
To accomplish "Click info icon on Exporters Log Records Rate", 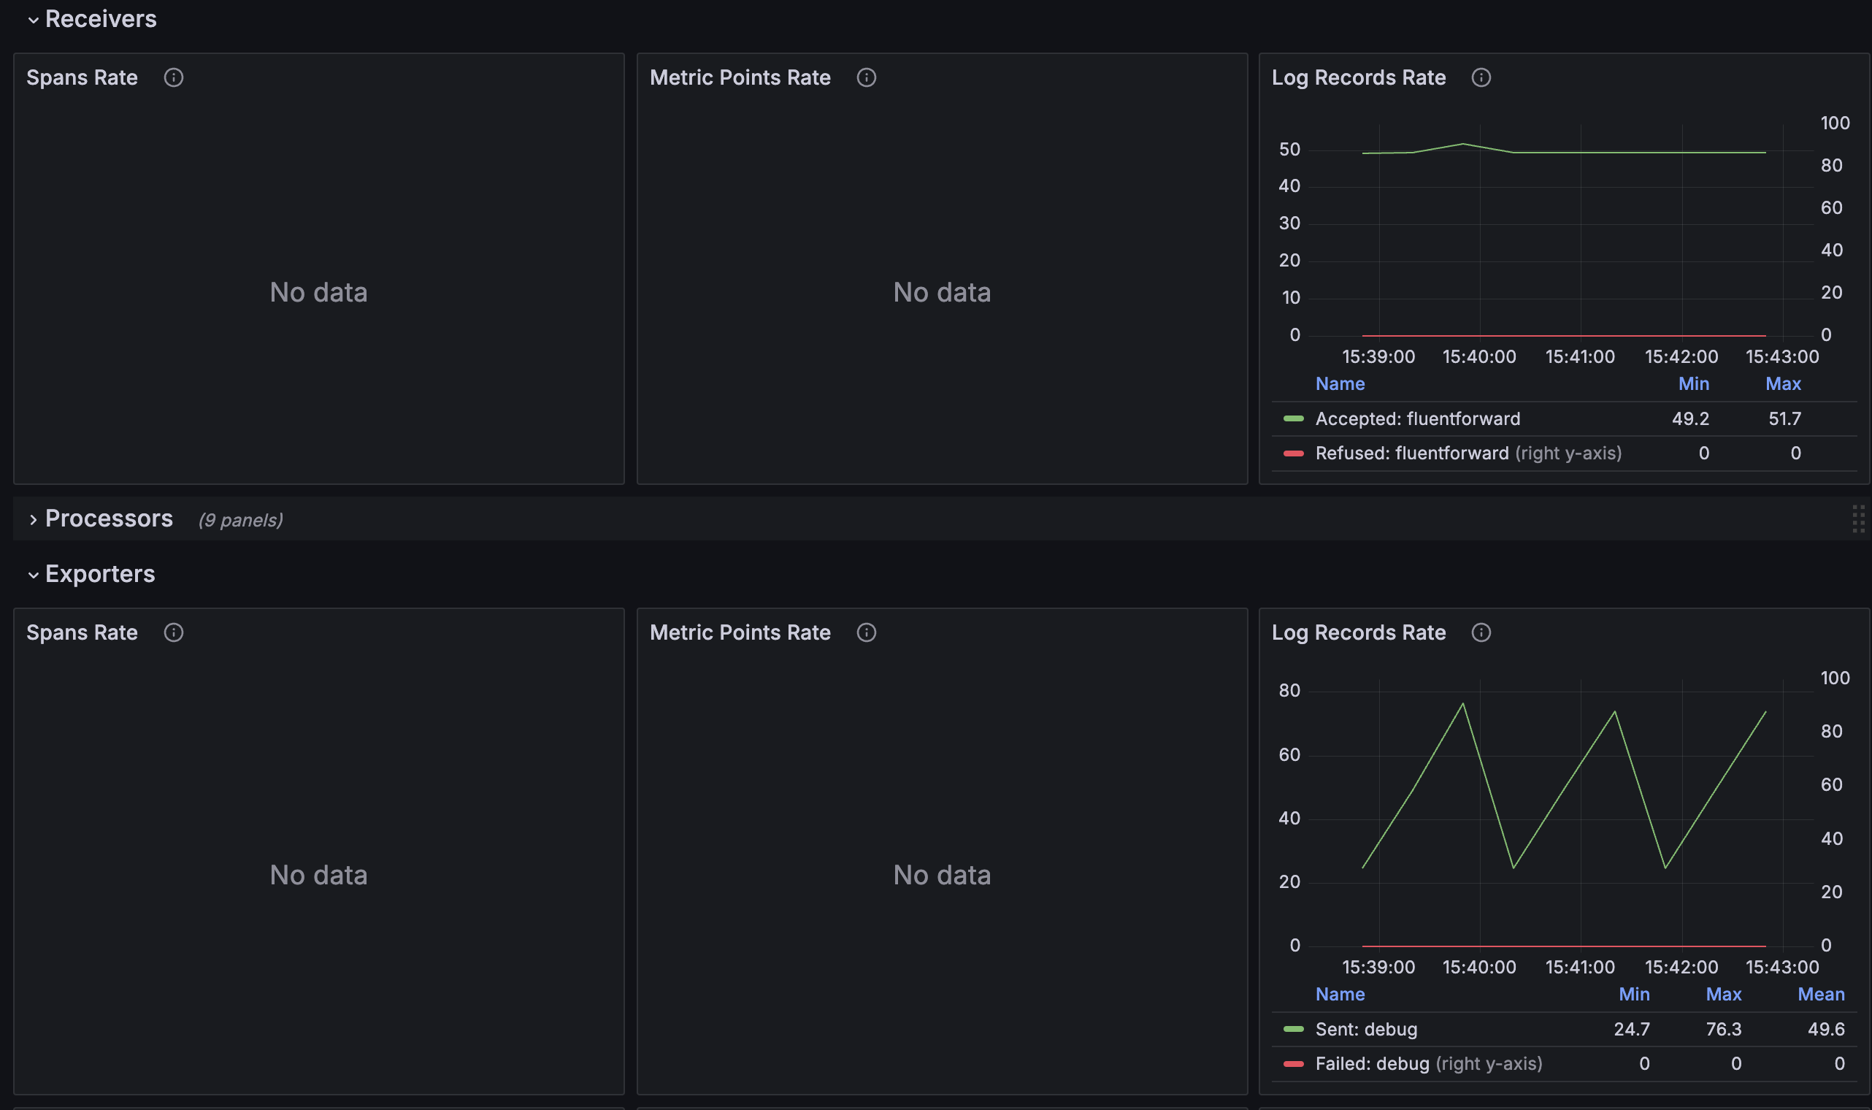I will [x=1481, y=633].
